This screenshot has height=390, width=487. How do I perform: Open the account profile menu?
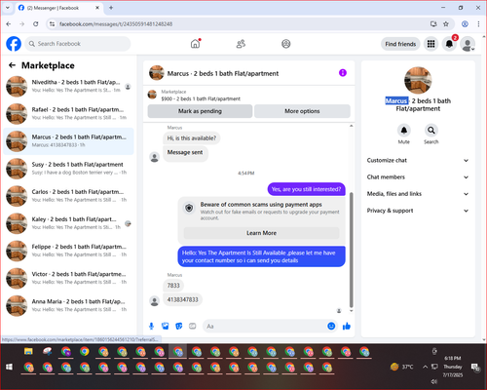pyautogui.click(x=468, y=44)
